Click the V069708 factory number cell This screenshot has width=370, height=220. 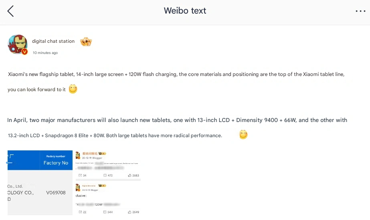click(56, 193)
